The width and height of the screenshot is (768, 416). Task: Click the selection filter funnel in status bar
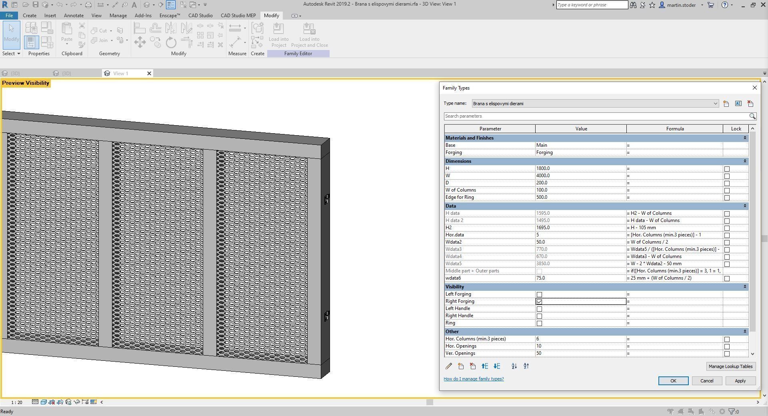732,411
